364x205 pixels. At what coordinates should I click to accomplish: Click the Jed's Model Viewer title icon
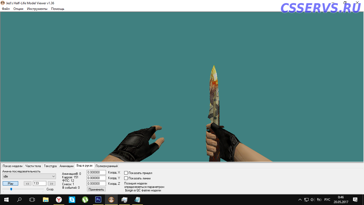[x=3, y=3]
